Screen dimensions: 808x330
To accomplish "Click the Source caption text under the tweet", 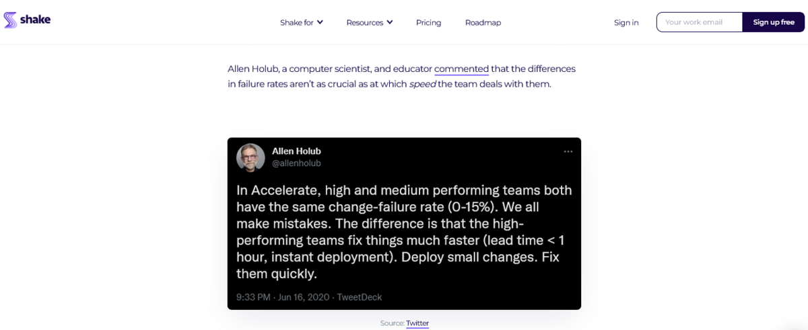I will point(391,323).
